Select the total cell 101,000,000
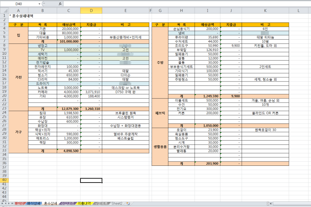The width and height of the screenshot is (311, 207). pos(69,42)
